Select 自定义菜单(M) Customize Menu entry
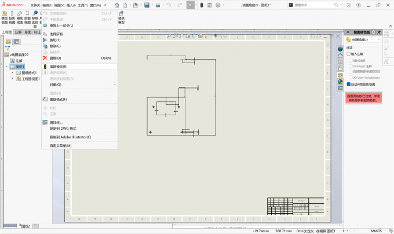The width and height of the screenshot is (394, 234). (x=79, y=145)
